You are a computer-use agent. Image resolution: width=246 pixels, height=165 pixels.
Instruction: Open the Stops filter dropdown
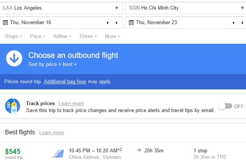pyautogui.click(x=13, y=36)
